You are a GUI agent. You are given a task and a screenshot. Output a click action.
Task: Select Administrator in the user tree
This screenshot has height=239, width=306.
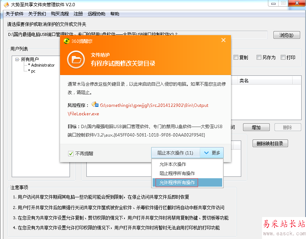43,65
